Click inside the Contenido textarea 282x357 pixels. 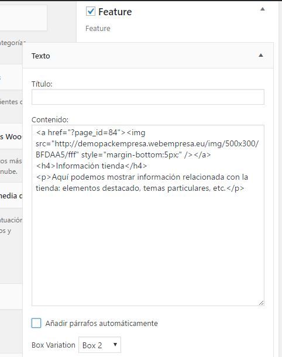(x=148, y=215)
